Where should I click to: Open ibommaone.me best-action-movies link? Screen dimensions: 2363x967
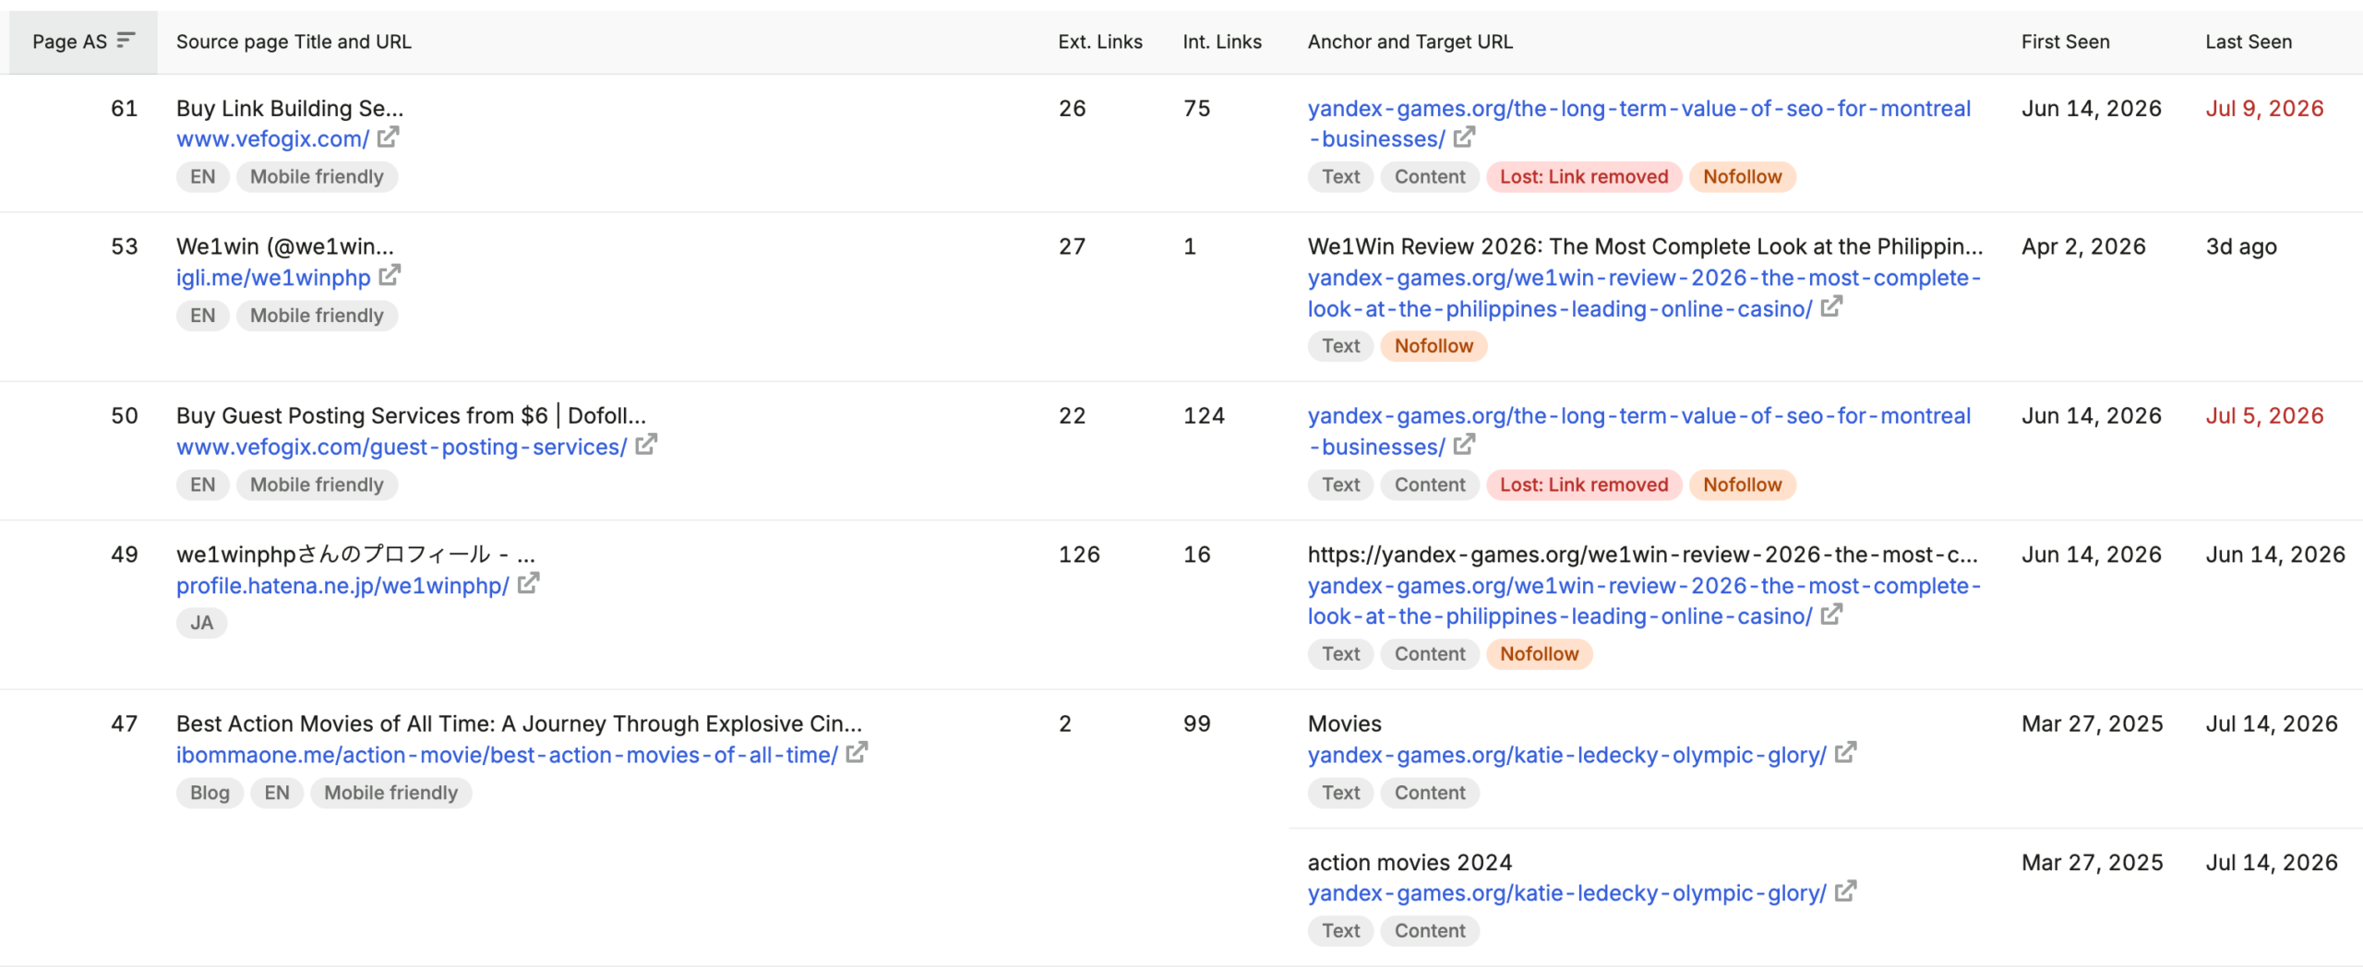(x=507, y=755)
